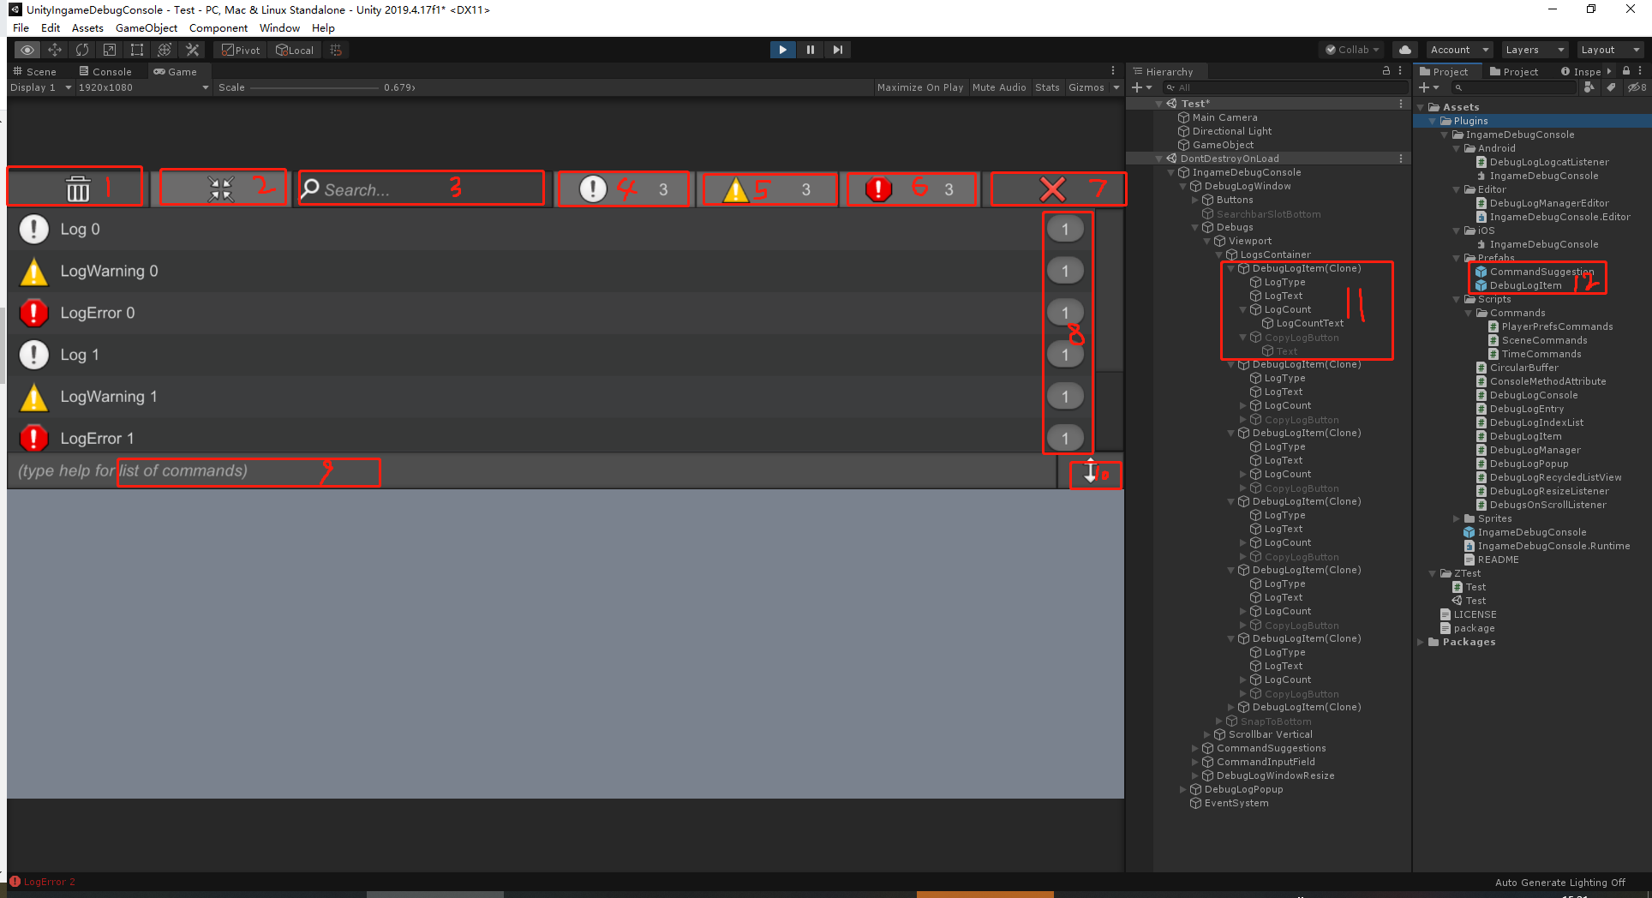Toggle Pivot mode in the toolbar
Viewport: 1652px width, 898px height.
tap(239, 49)
